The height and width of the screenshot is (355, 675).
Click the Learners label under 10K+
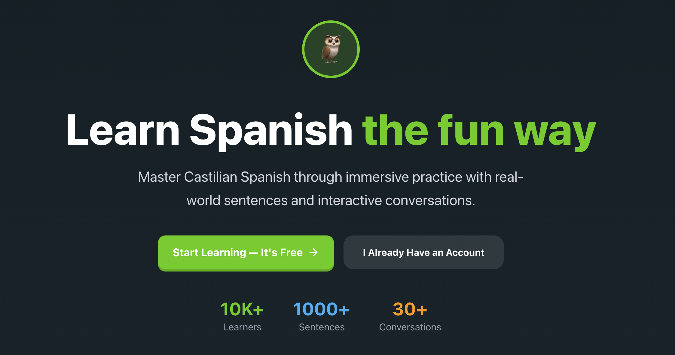[x=242, y=327]
